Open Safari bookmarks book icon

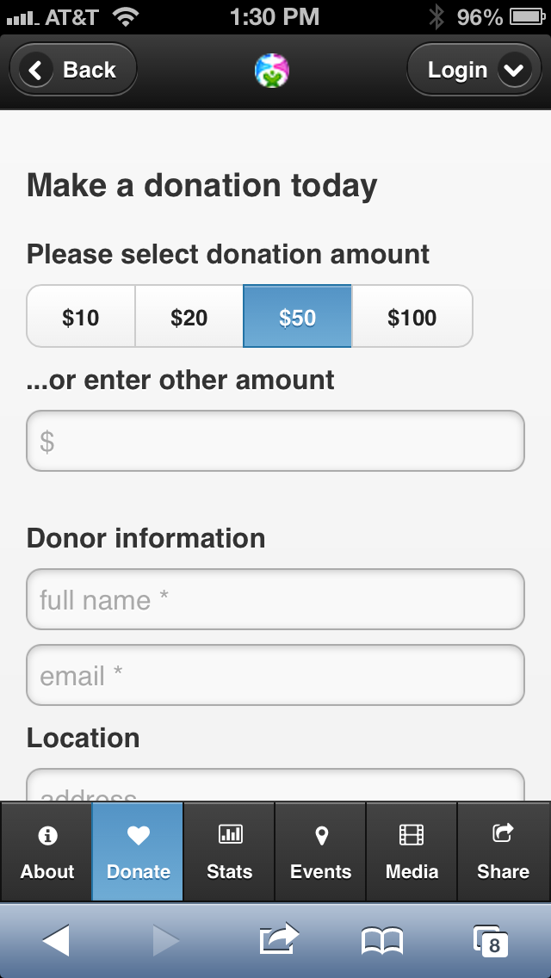point(381,940)
